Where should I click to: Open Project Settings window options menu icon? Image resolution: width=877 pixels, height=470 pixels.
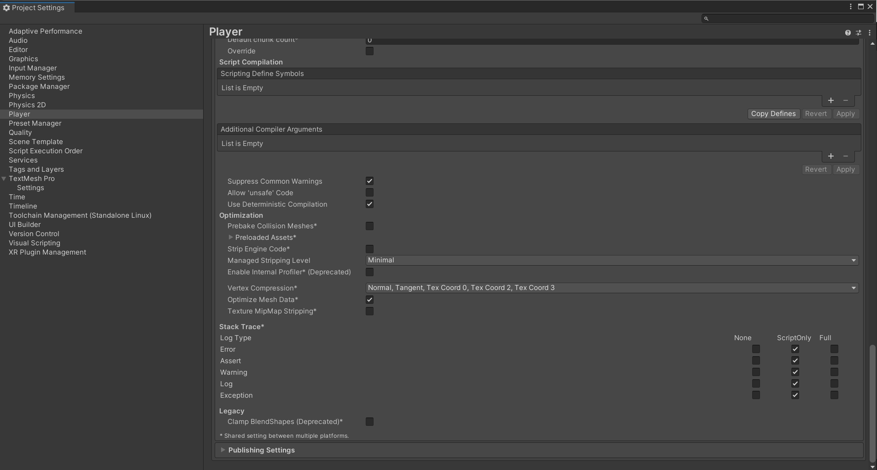click(x=851, y=6)
